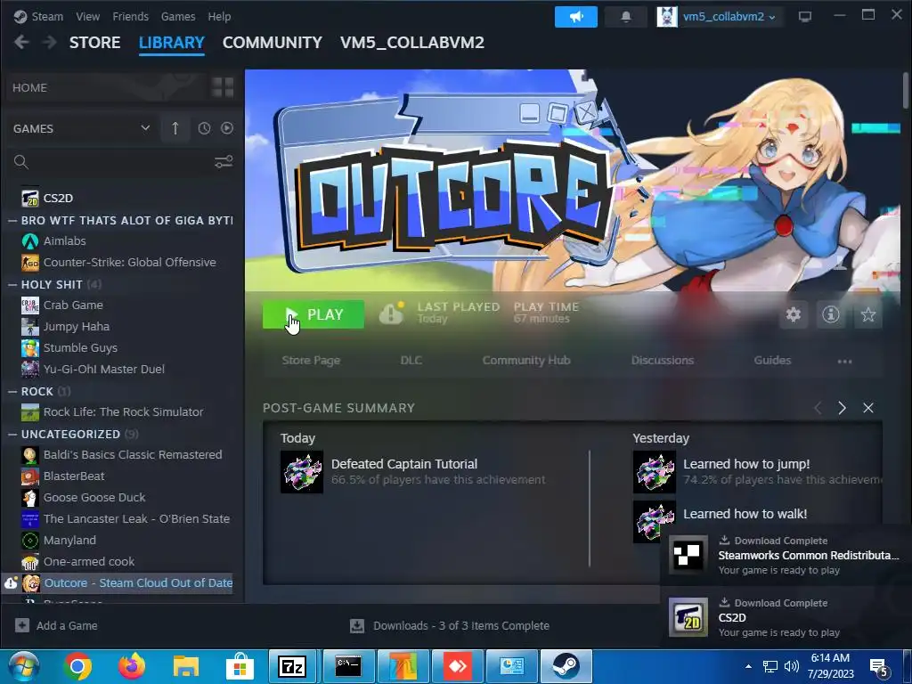Open Outcore game info icon

point(831,314)
